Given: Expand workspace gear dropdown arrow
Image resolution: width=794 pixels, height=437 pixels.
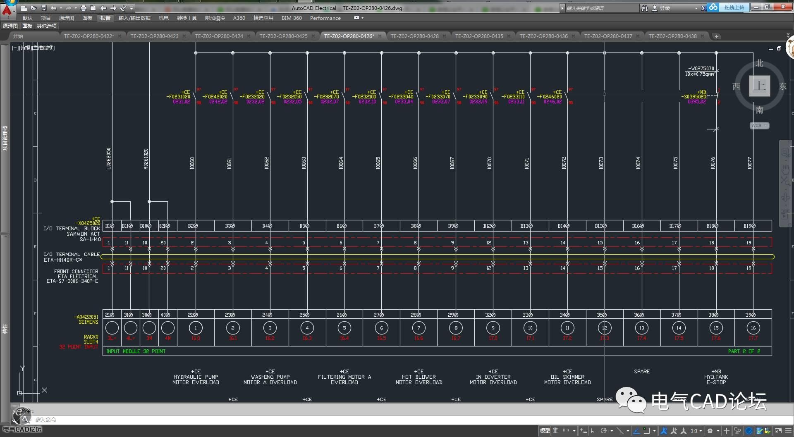Looking at the screenshot, I should (x=718, y=431).
